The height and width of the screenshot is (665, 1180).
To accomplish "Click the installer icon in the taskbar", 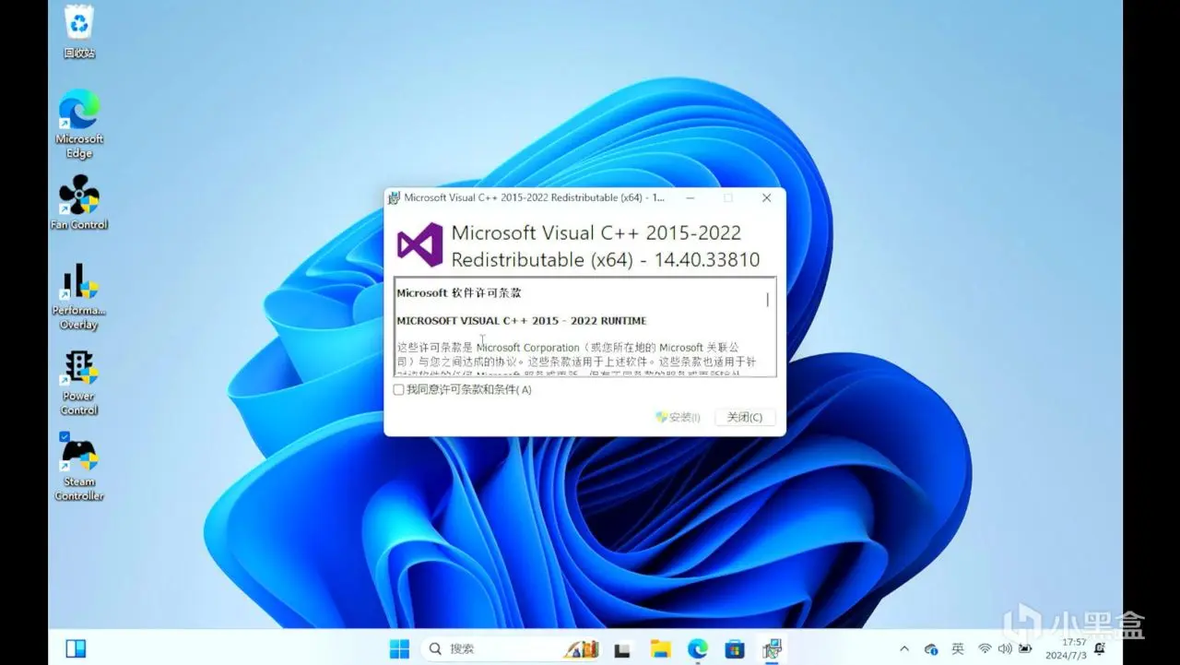I will pos(772,649).
